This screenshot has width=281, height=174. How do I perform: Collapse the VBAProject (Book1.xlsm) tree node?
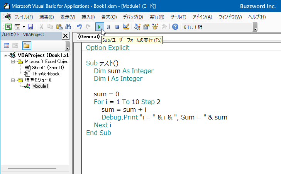click(6, 55)
